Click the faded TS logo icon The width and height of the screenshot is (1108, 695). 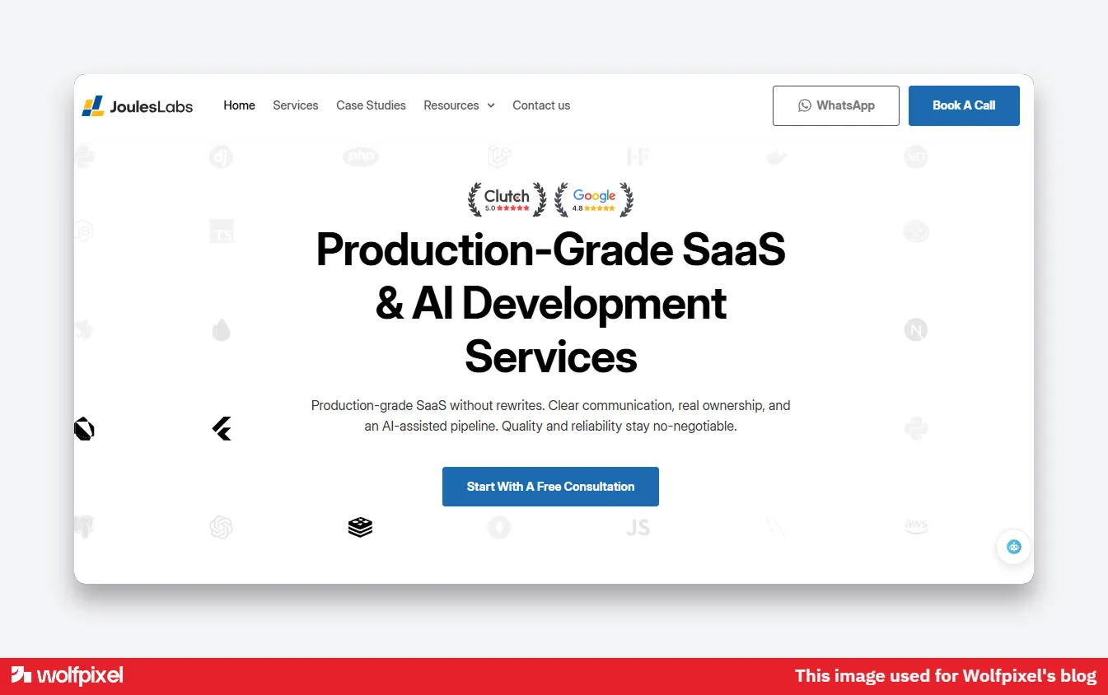[x=222, y=231]
